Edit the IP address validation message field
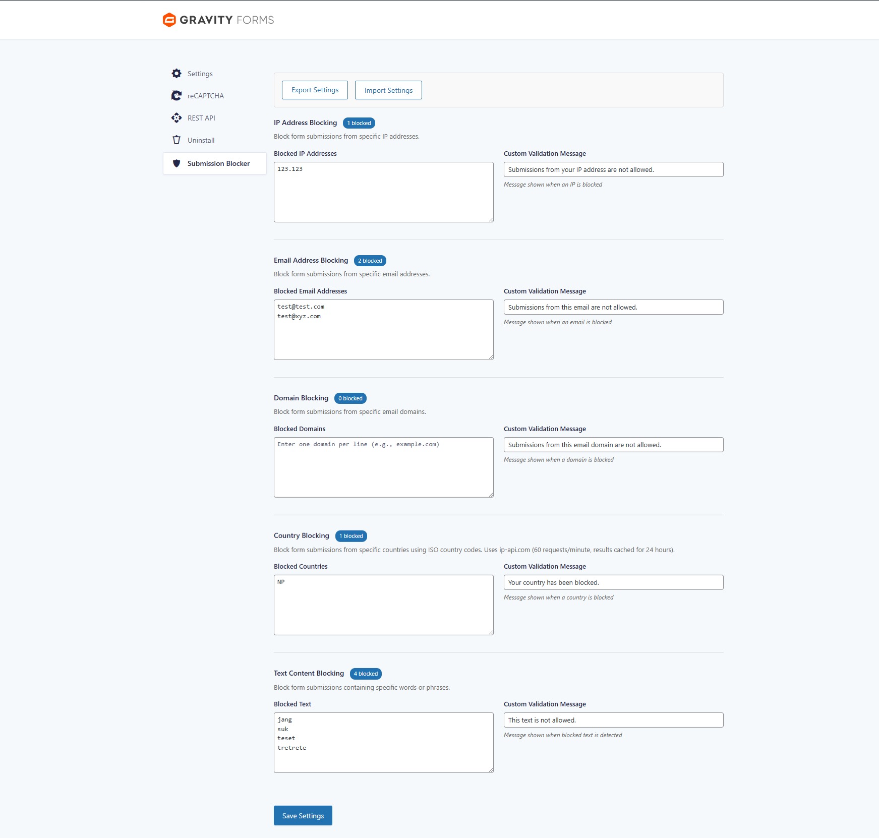The width and height of the screenshot is (879, 838). (613, 169)
